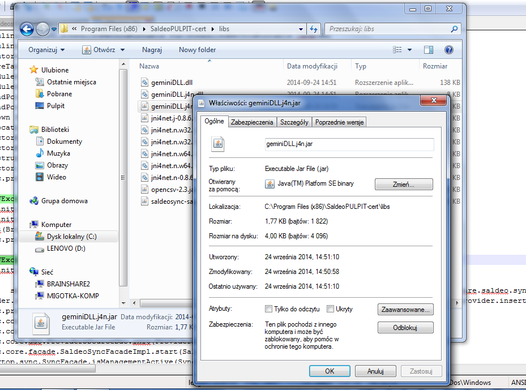This screenshot has height=390, width=526.
Task: Click the Zmień... button
Action: coord(404,184)
